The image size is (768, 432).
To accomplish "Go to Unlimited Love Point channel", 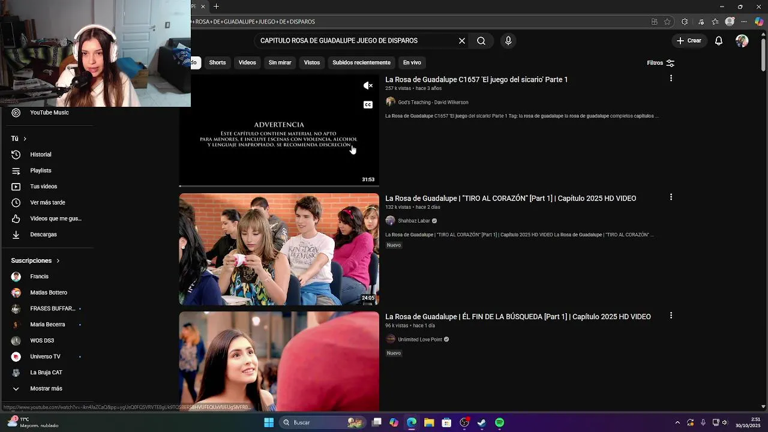I will [x=420, y=340].
